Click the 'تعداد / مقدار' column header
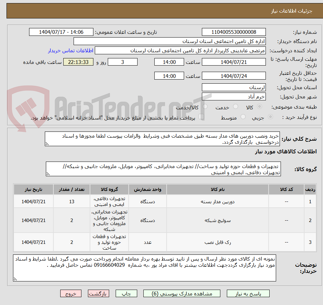The width and height of the screenshot is (323, 305). tap(72, 190)
